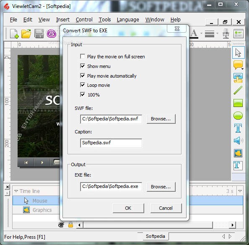Image resolution: width=249 pixels, height=245 pixels.
Task: Click the text alignment lines icon
Action: coord(210,34)
